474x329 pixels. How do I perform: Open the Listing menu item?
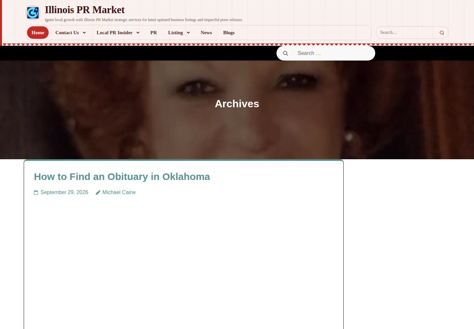coord(175,33)
